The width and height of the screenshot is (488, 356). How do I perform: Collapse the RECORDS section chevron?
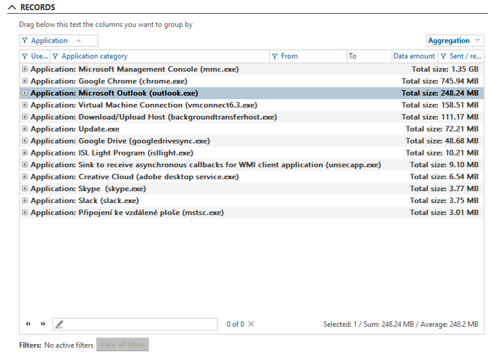tap(12, 8)
